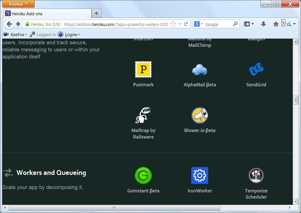This screenshot has height=213, width=301.
Task: Click the horizontal scrollbar right arrow
Action: pos(290,208)
